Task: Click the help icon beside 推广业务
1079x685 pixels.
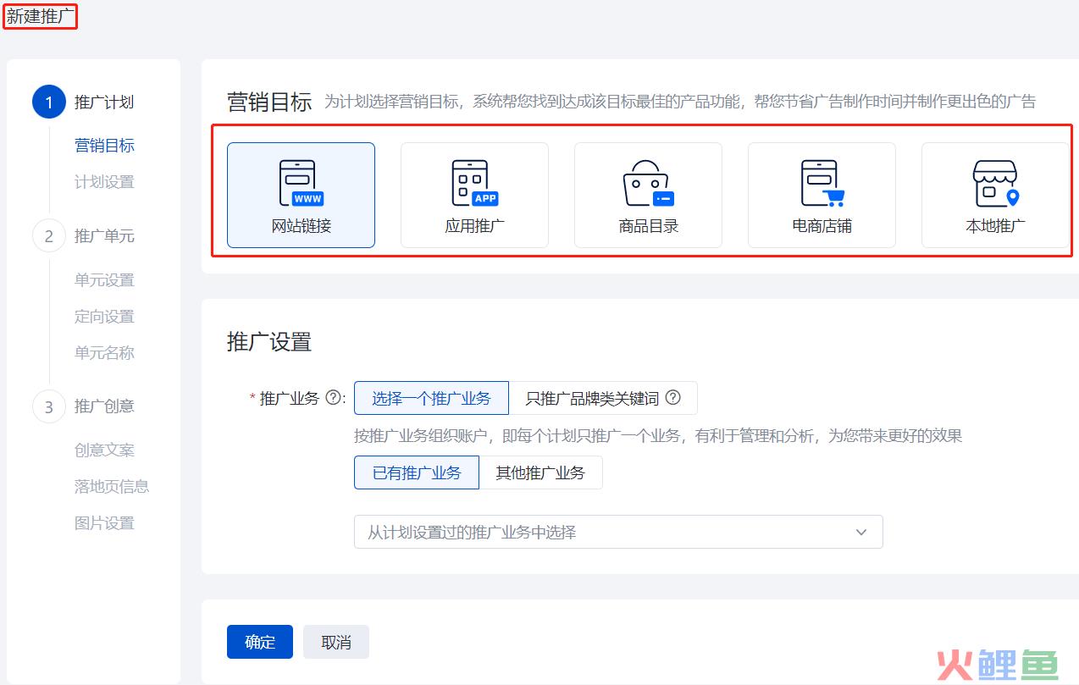Action: pyautogui.click(x=333, y=397)
